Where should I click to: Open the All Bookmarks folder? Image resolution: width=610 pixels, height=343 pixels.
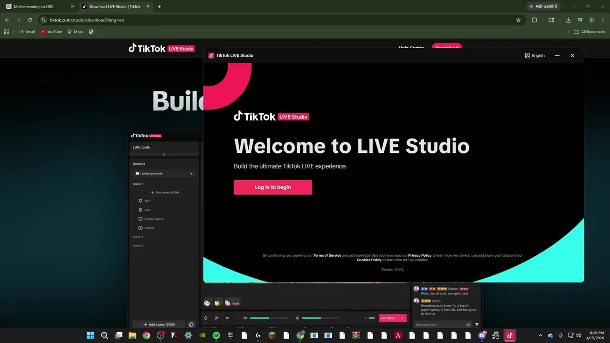point(590,32)
